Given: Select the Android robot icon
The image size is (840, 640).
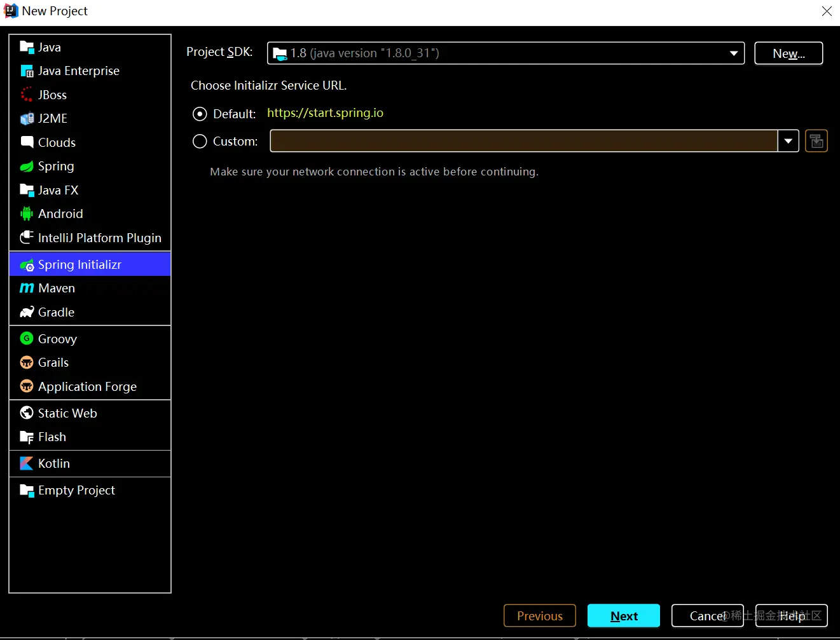Looking at the screenshot, I should pyautogui.click(x=27, y=214).
